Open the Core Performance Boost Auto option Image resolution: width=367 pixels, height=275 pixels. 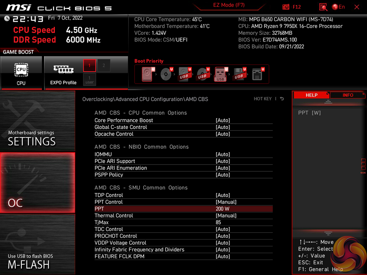(223, 120)
